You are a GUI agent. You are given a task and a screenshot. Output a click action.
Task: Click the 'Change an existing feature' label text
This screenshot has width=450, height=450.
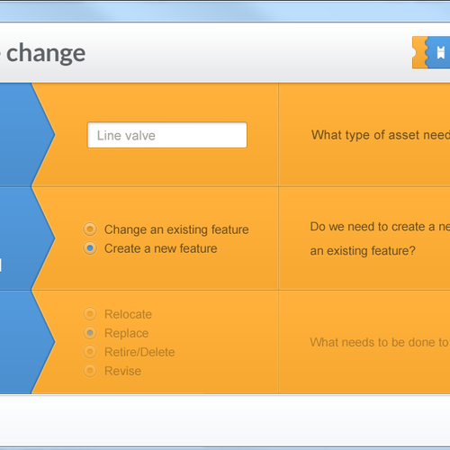tap(176, 229)
